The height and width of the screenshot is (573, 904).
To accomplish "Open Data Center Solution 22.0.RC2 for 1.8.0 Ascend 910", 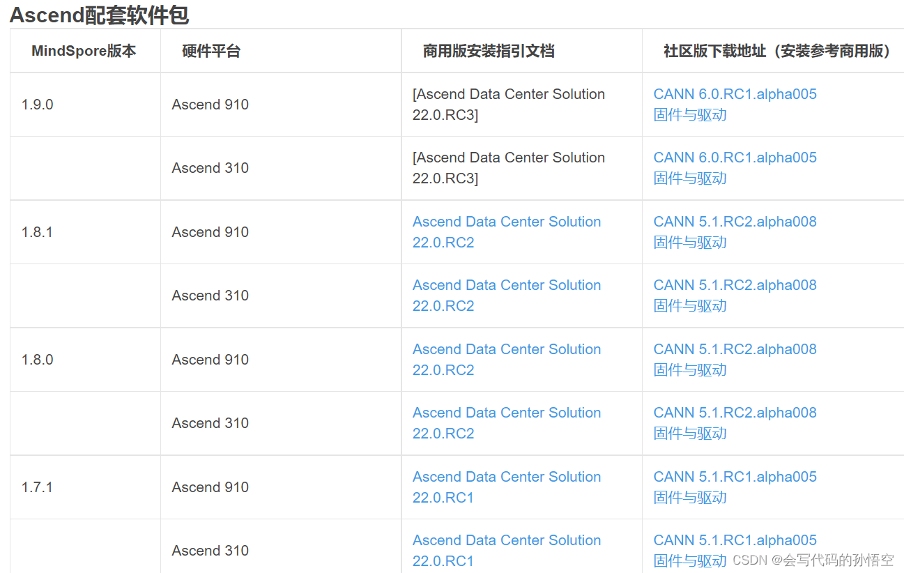I will point(507,360).
